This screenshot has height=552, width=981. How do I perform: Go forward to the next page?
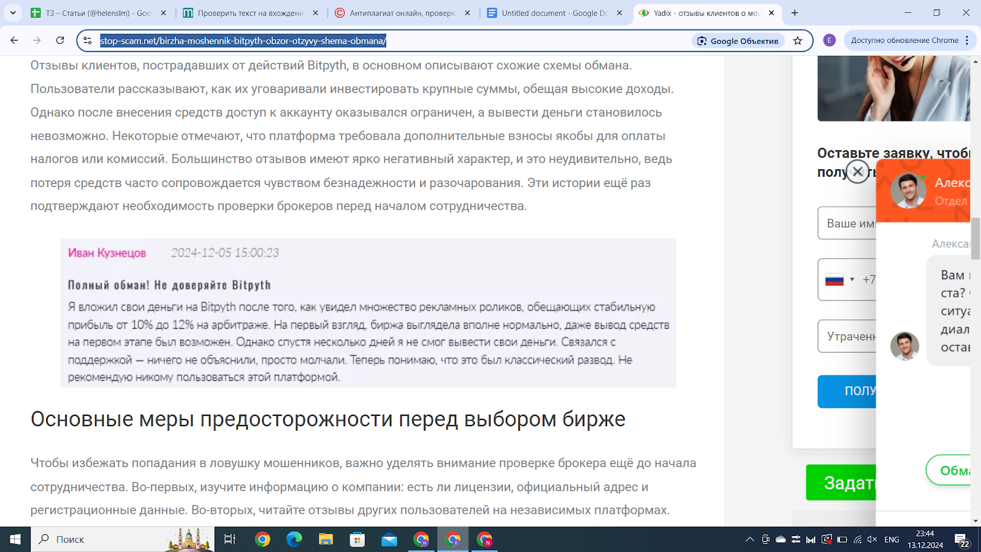pyautogui.click(x=37, y=40)
